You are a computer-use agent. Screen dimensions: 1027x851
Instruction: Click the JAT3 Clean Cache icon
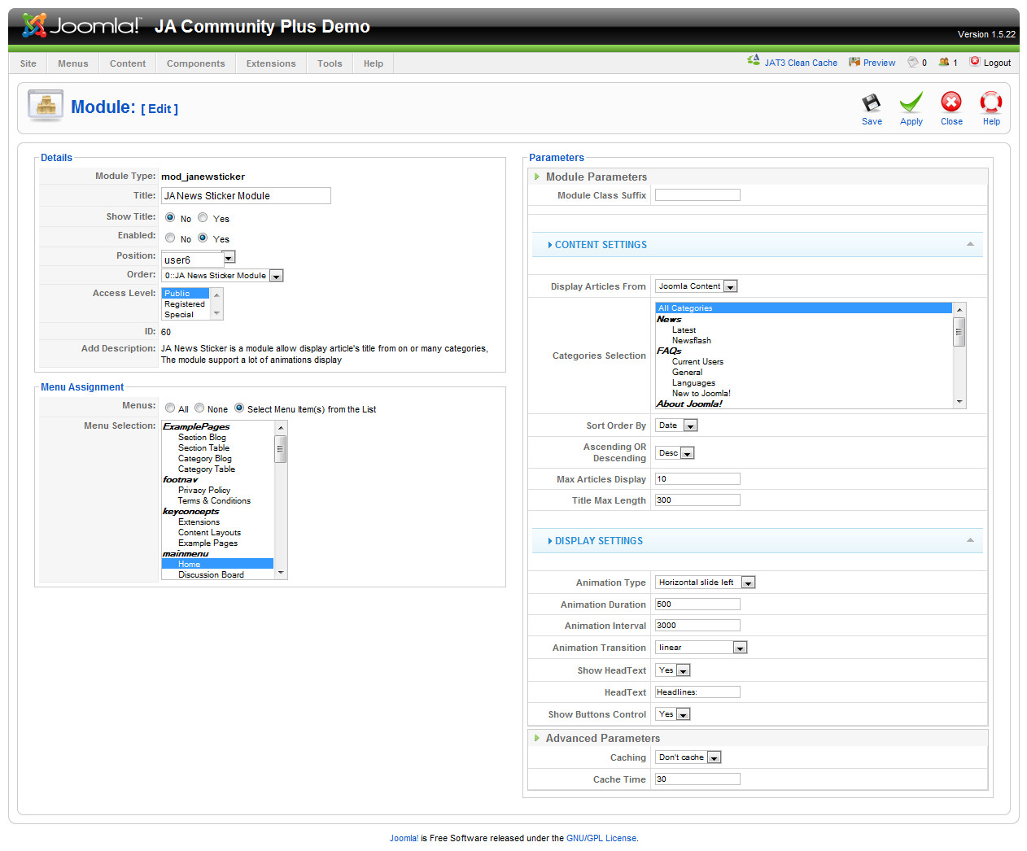(x=754, y=61)
